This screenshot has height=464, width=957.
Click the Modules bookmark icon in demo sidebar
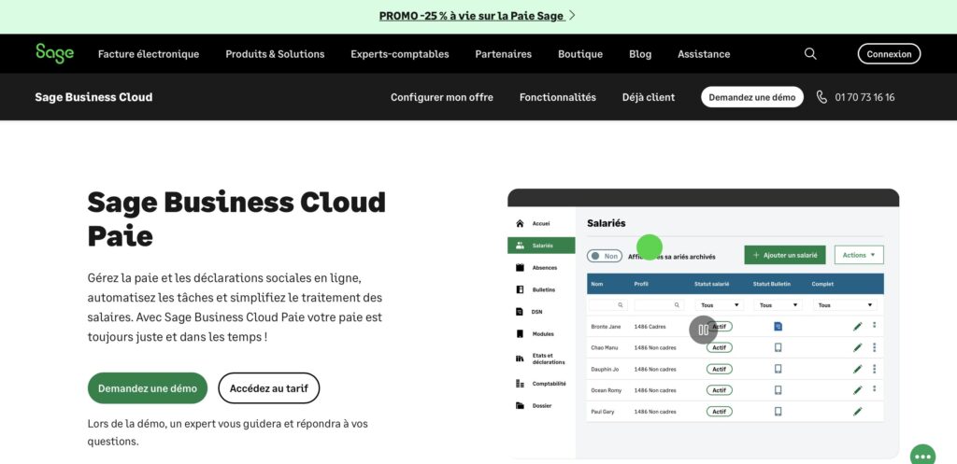click(520, 333)
